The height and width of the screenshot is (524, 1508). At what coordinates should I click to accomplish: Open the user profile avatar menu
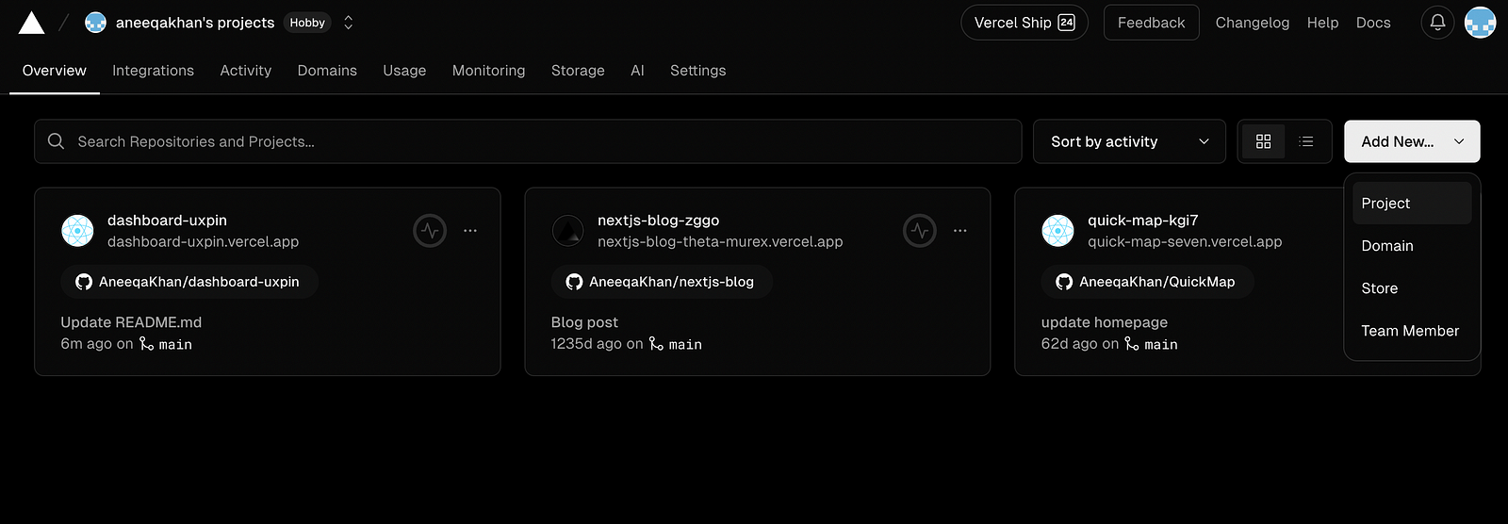click(1481, 23)
